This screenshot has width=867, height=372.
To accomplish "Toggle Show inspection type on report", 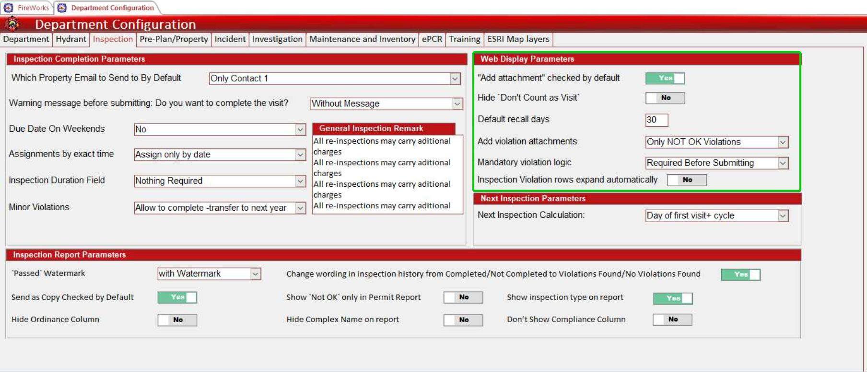I will [x=672, y=298].
